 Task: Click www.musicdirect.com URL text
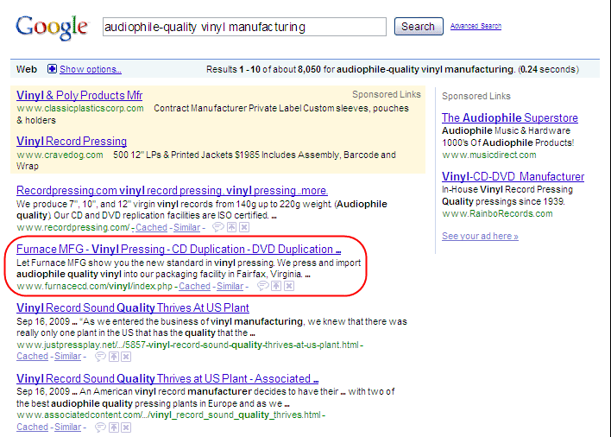[489, 155]
